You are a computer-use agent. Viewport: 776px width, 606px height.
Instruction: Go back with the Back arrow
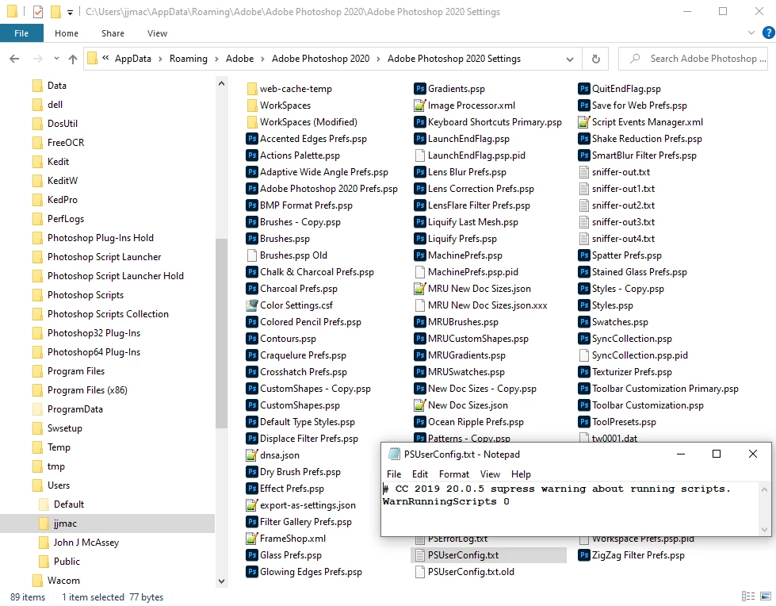pos(14,59)
